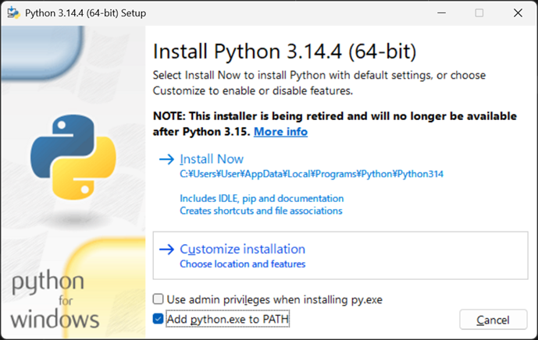Viewport: 538px width, 340px height.
Task: Uncheck the Add python.exe to PATH box
Action: [159, 318]
